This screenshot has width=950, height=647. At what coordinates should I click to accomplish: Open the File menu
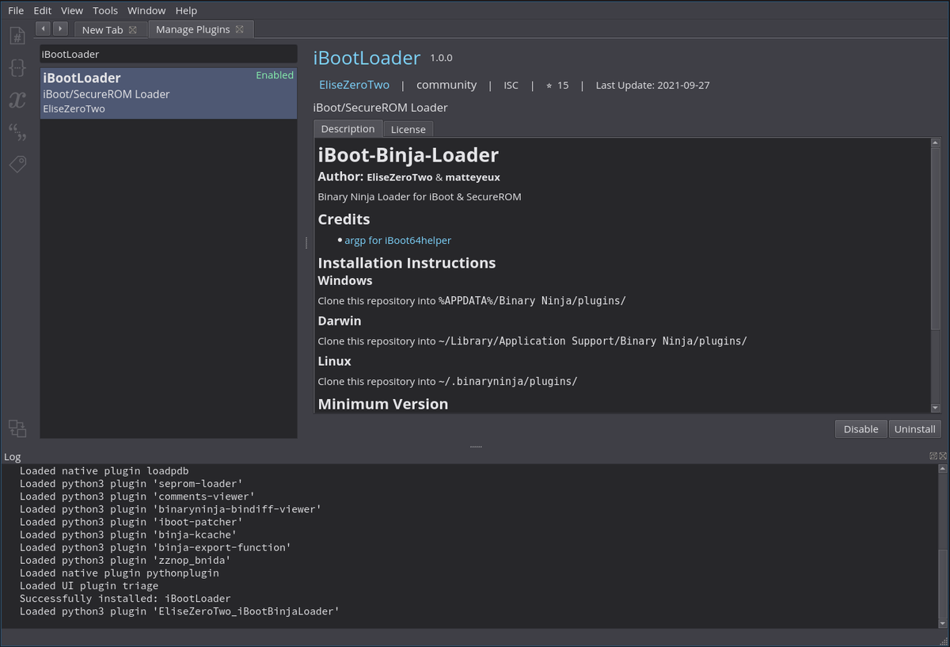(16, 10)
